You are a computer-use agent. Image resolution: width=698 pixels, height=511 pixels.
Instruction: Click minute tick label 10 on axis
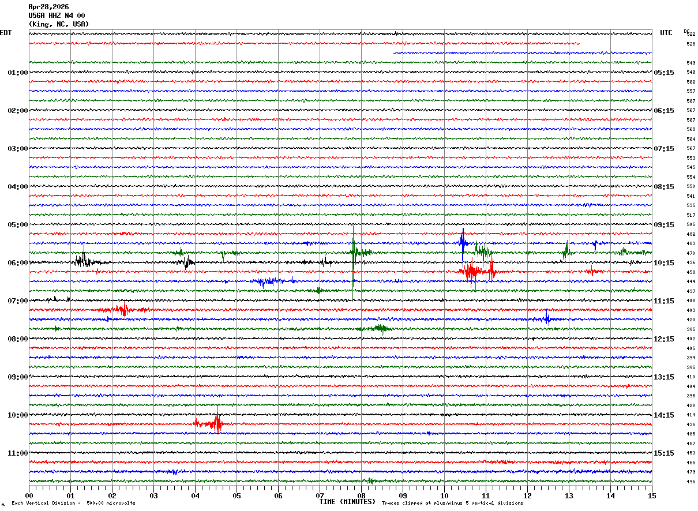tap(444, 495)
